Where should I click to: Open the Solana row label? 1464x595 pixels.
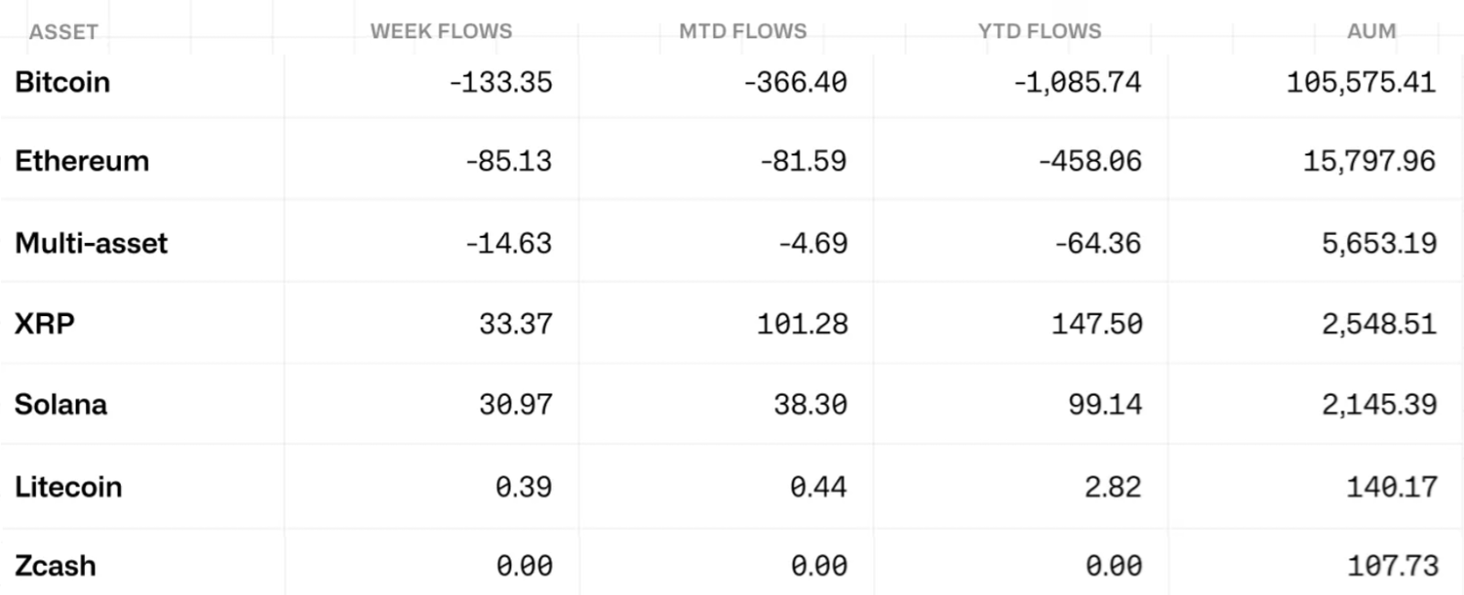pyautogui.click(x=60, y=404)
